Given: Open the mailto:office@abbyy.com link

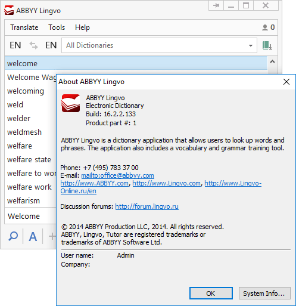Looking at the screenshot, I should (x=117, y=175).
